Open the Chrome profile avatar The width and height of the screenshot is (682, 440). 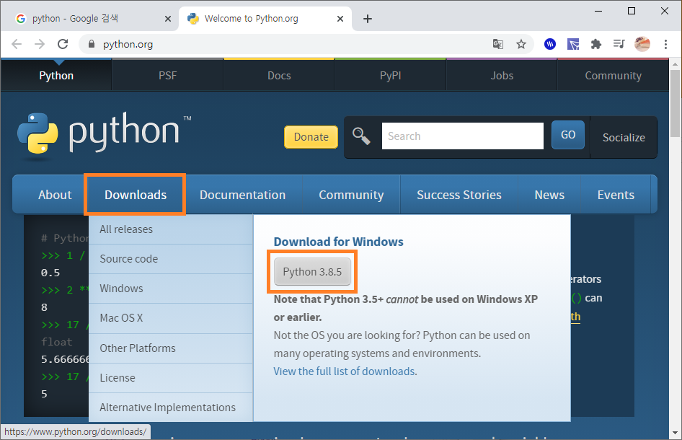(642, 44)
